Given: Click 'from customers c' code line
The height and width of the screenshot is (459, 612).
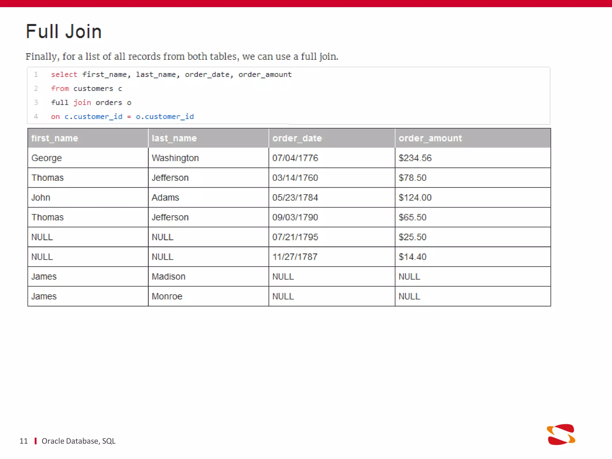Looking at the screenshot, I should pyautogui.click(x=86, y=88).
